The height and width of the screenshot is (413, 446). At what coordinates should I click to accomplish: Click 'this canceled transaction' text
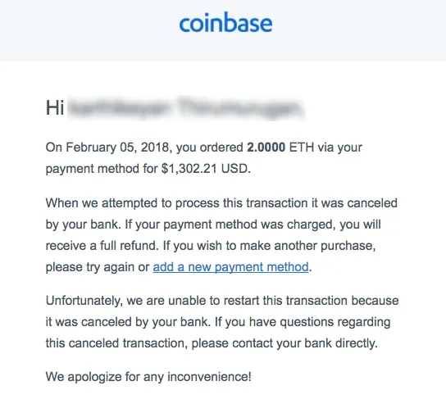pyautogui.click(x=116, y=343)
